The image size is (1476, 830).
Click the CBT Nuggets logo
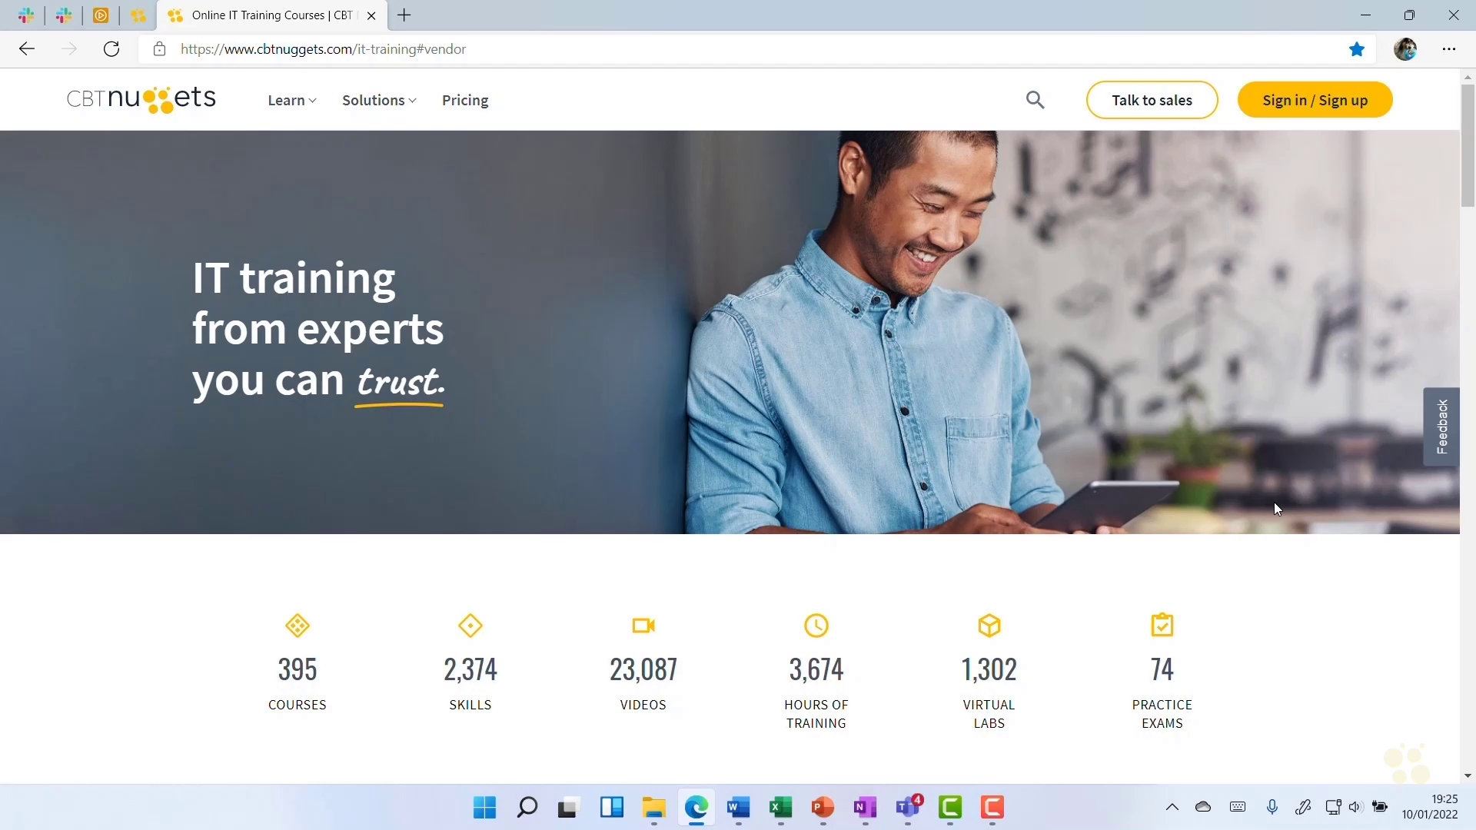[141, 99]
